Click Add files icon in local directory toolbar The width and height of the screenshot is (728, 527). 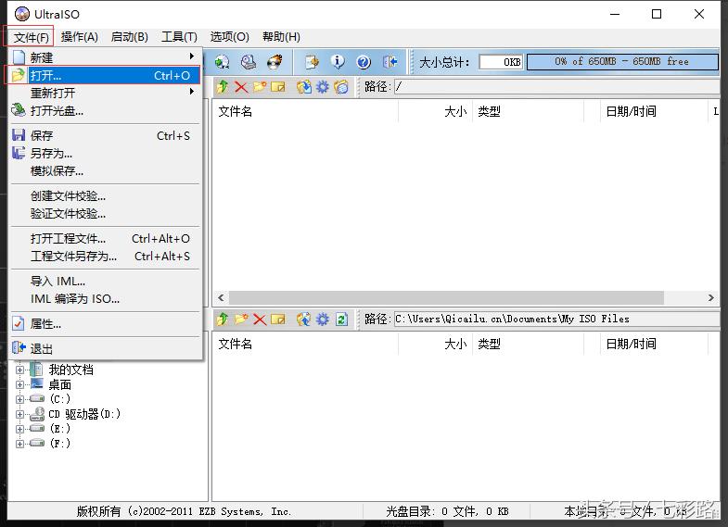coord(304,319)
